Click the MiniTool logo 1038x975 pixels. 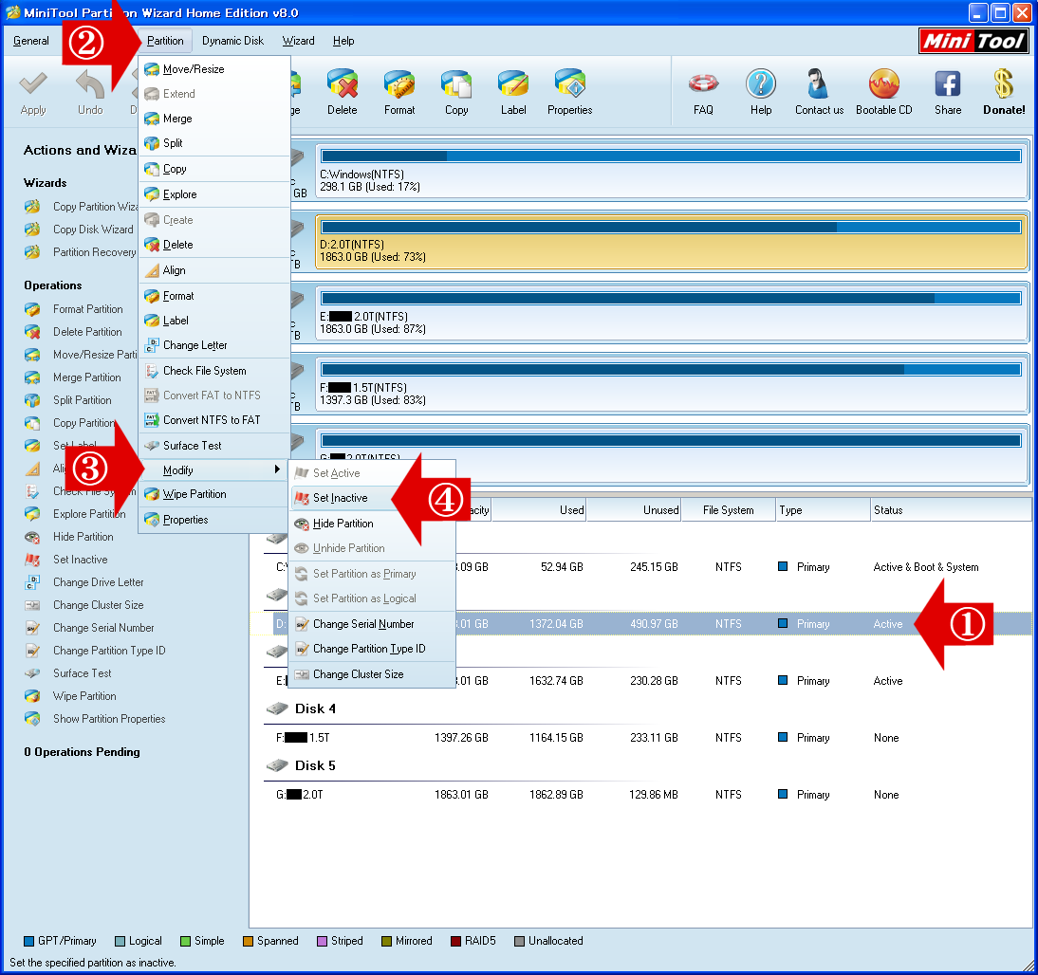coord(973,41)
